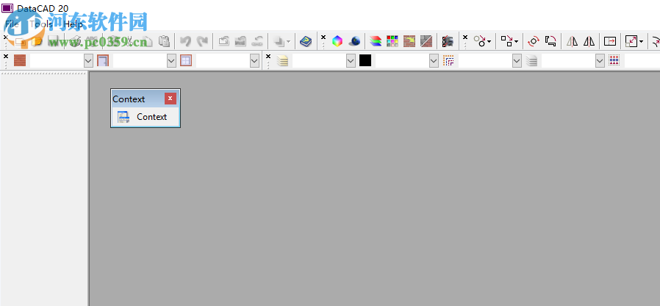Viewport: 660px width, 306px height.
Task: Open the stacked layers manager icon
Action: tap(376, 41)
